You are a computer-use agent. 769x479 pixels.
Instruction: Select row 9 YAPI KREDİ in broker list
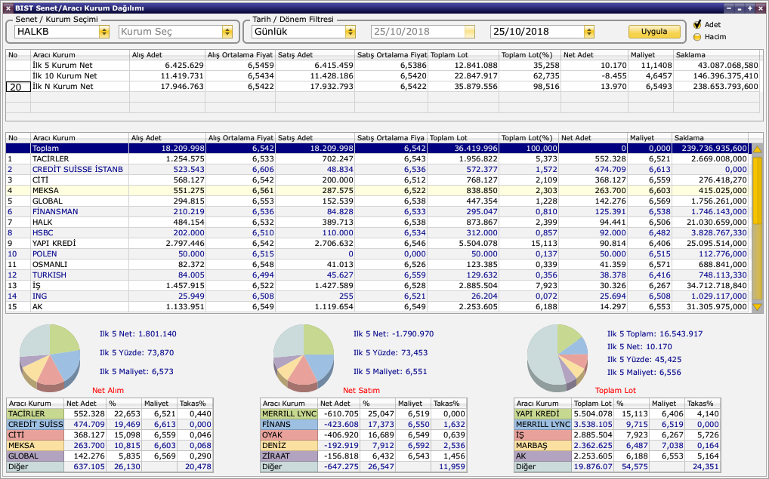click(377, 244)
